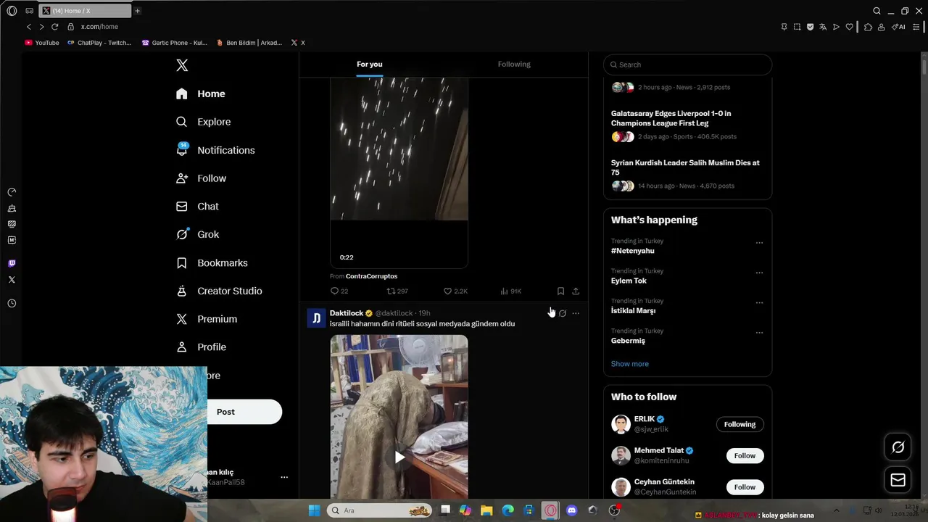Bookmark the ContraCorruptos video post
Image resolution: width=928 pixels, height=522 pixels.
pos(560,291)
